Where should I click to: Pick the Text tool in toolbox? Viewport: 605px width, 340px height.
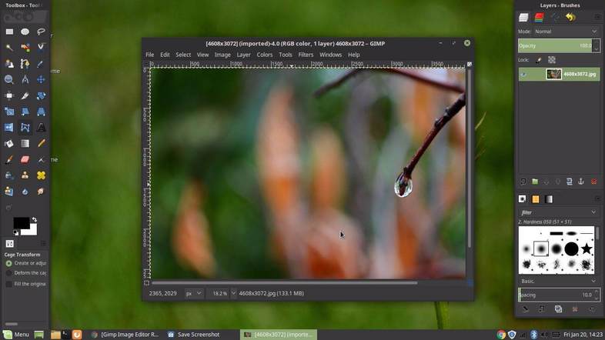pos(41,127)
